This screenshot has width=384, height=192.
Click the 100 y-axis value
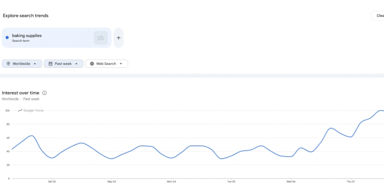pyautogui.click(x=7, y=111)
